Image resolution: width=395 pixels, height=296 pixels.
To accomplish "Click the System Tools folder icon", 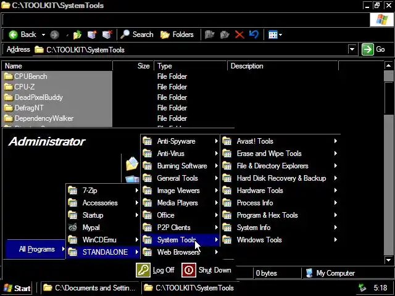I will point(148,240).
